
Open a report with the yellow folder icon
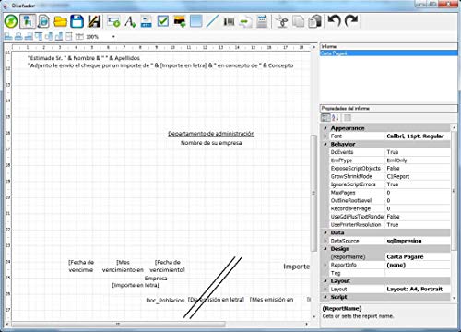60,21
